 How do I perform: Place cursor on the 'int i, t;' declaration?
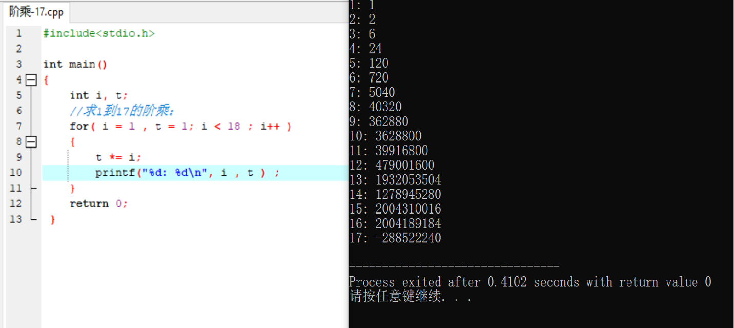tap(98, 95)
